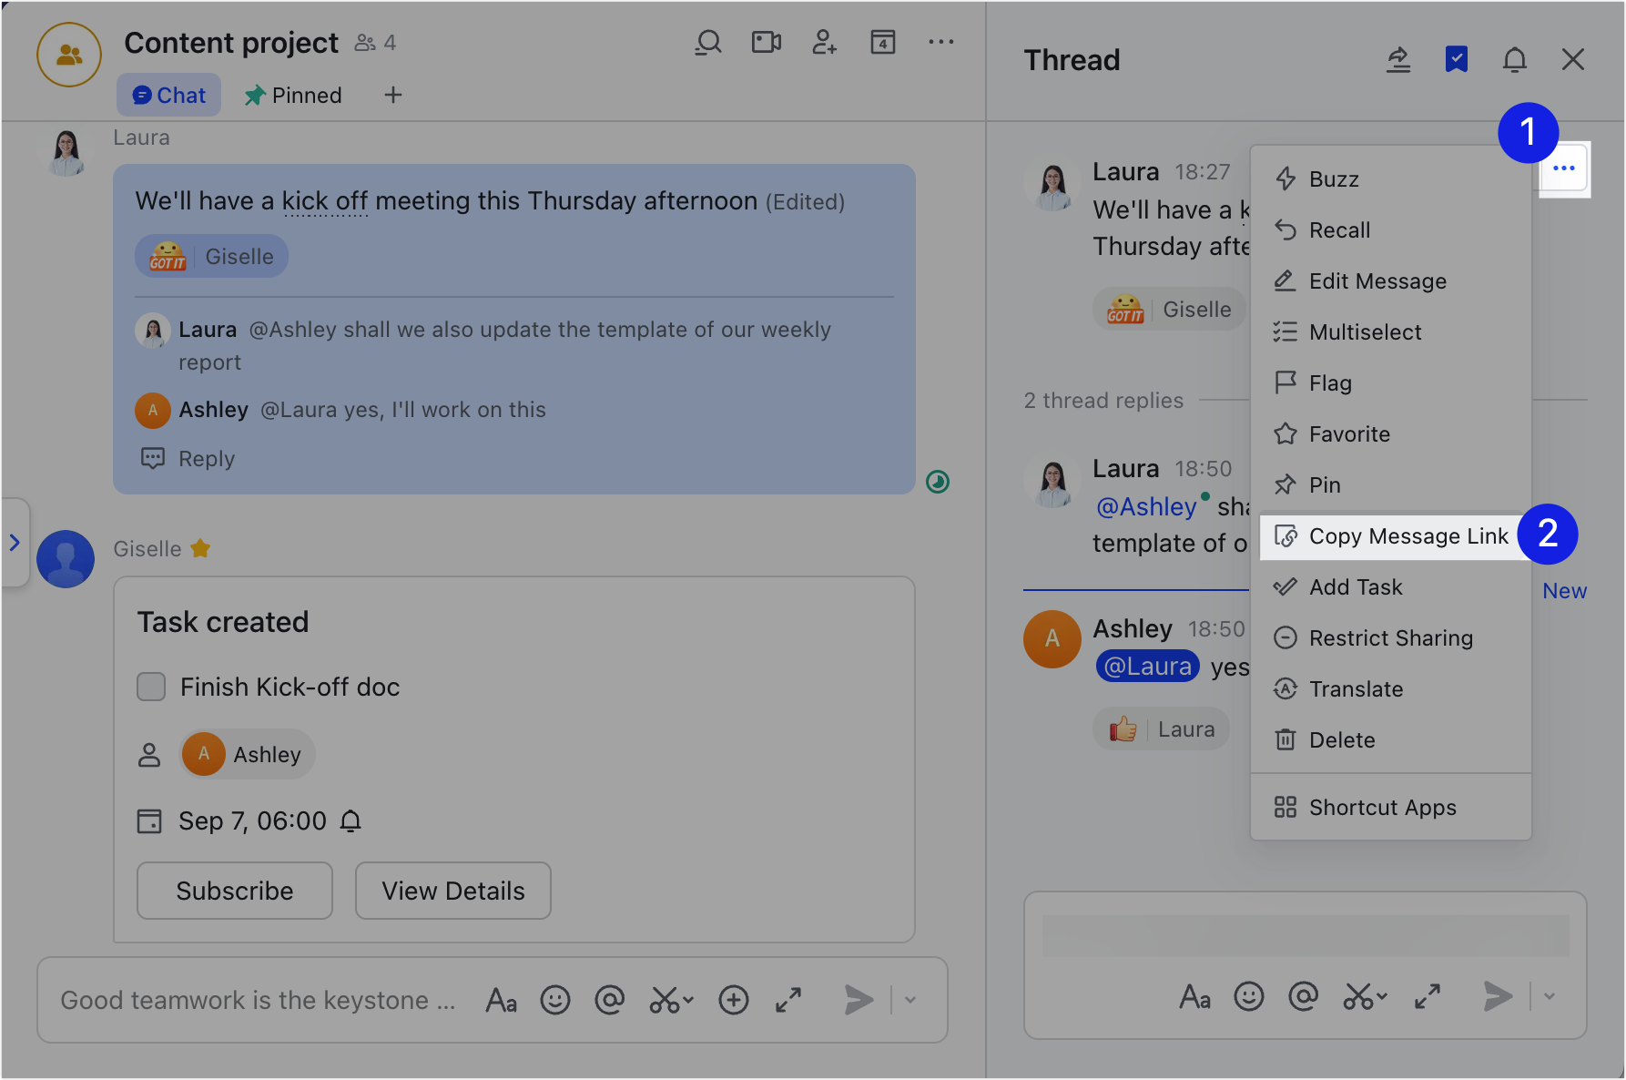This screenshot has width=1626, height=1080.
Task: Choose Edit Message in menu
Action: click(1391, 281)
